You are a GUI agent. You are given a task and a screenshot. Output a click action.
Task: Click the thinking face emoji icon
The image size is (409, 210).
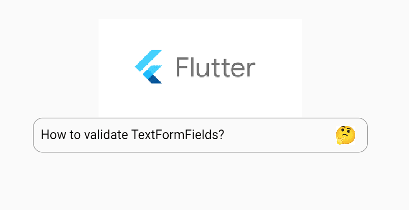point(345,135)
